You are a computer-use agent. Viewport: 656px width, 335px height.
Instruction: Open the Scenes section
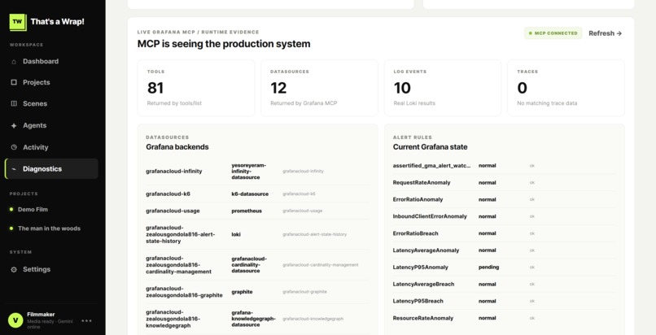(35, 103)
